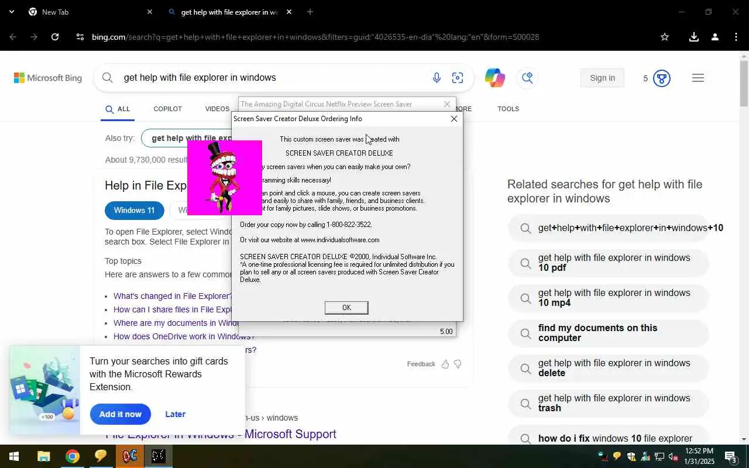Open link What's changed in File Explorer
This screenshot has height=468, width=749.
coord(172,296)
